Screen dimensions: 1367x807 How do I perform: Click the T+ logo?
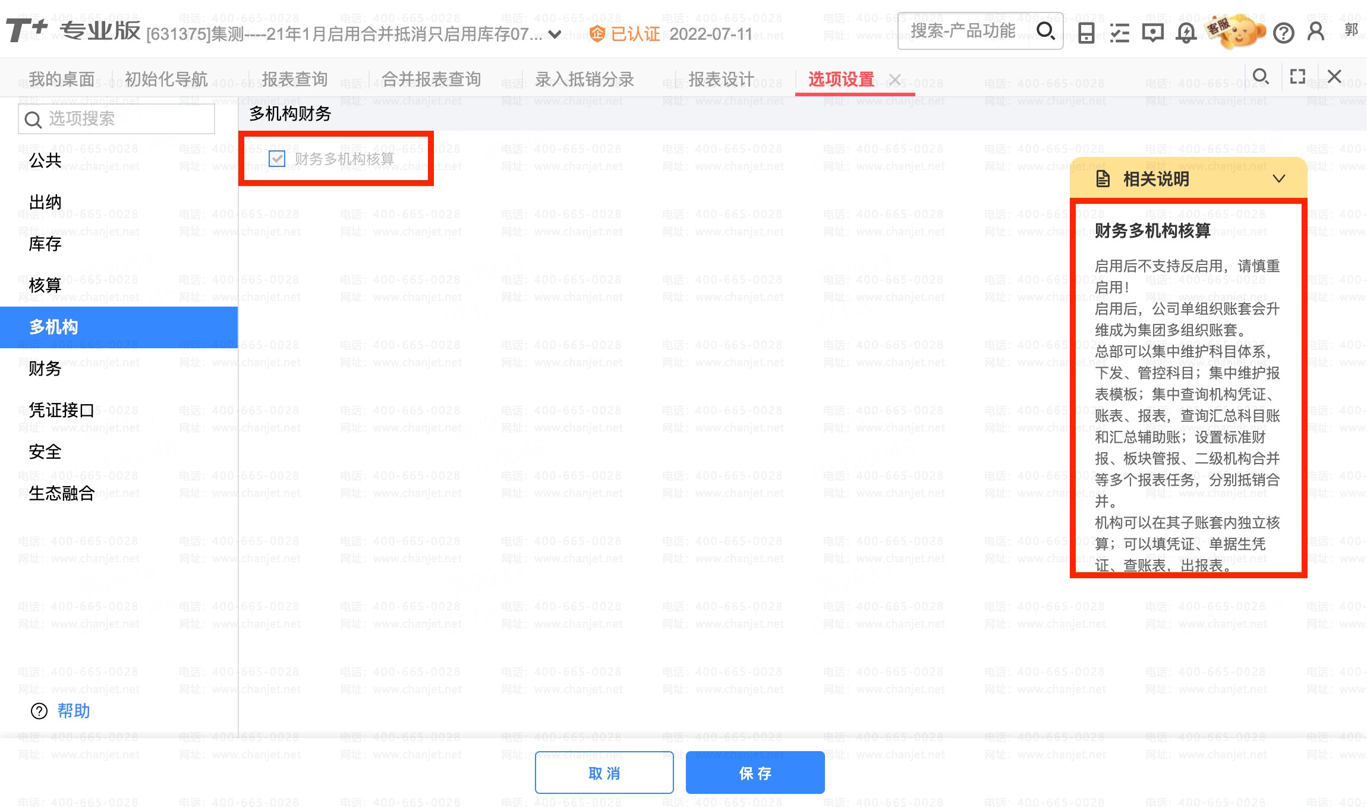click(27, 30)
